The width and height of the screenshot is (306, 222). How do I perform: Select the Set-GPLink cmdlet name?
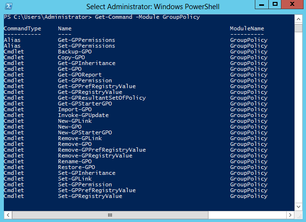click(75, 179)
